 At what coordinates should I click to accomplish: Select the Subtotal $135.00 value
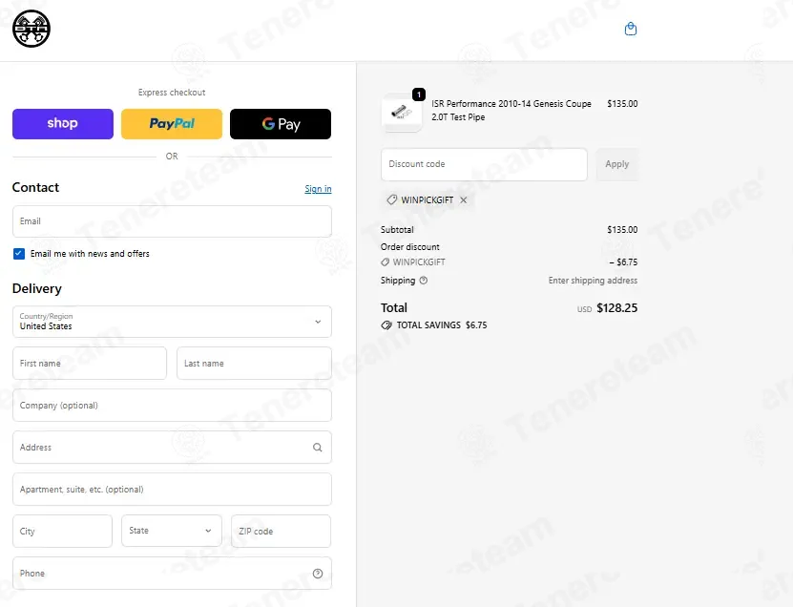coord(622,230)
